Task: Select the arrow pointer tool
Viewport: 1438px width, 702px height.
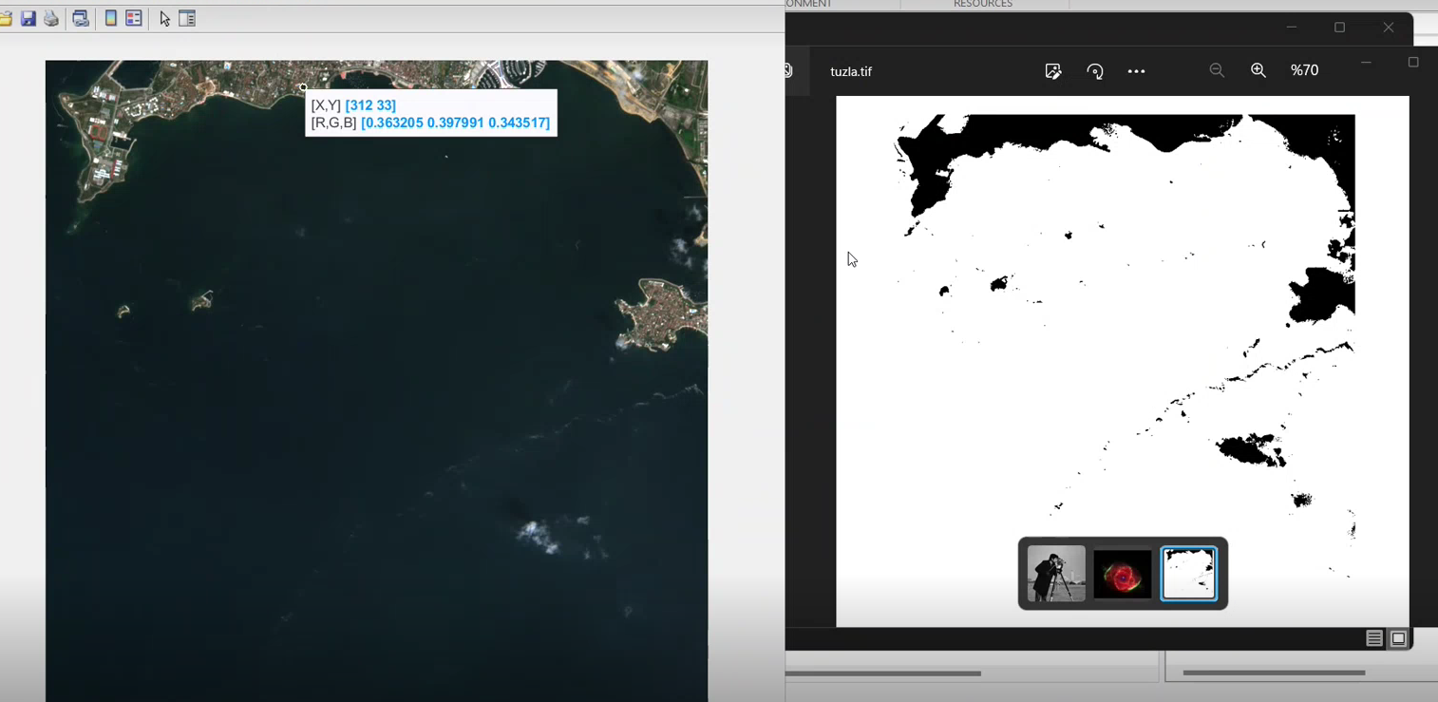Action: point(164,18)
